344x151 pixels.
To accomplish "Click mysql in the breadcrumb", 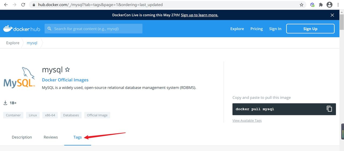I will (32, 43).
